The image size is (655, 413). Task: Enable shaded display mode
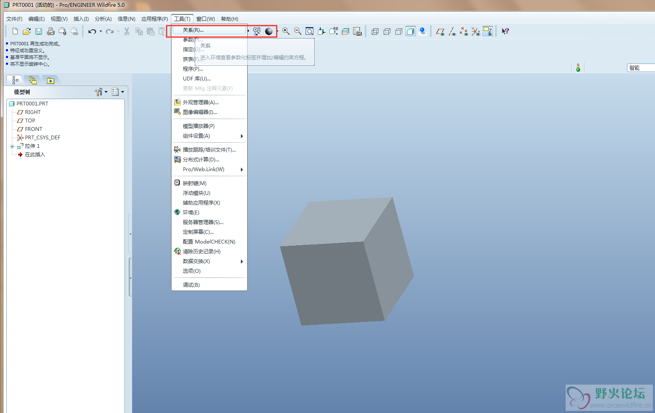tap(411, 31)
